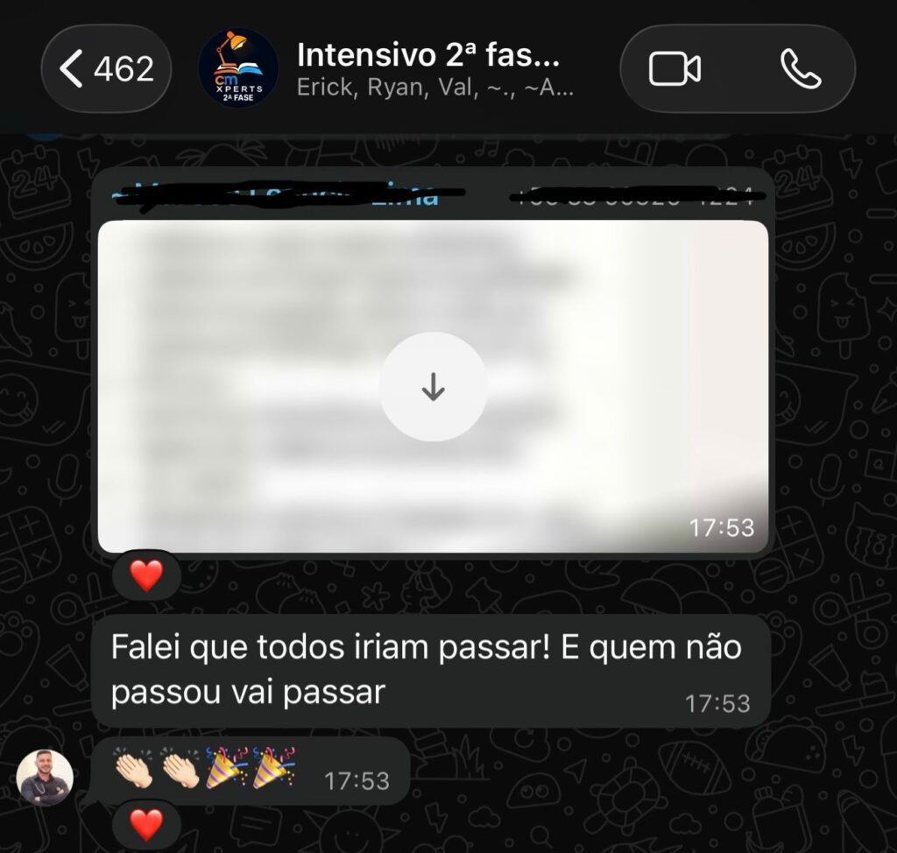Start a voice call
Image resolution: width=897 pixels, height=853 pixels.
coord(801,68)
